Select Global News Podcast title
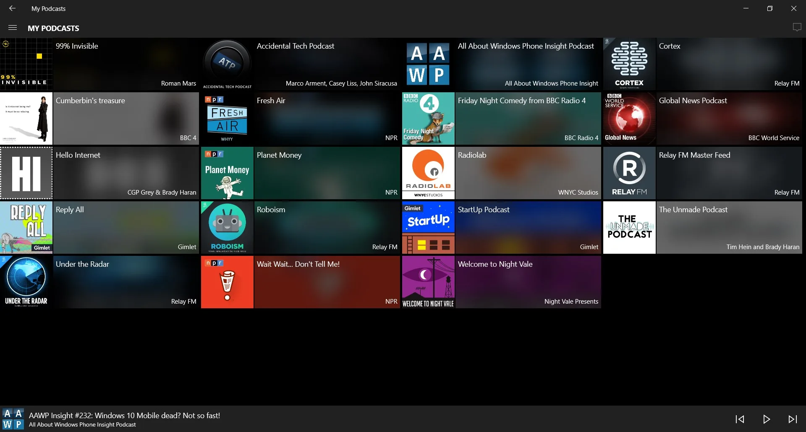The width and height of the screenshot is (806, 432). point(693,101)
